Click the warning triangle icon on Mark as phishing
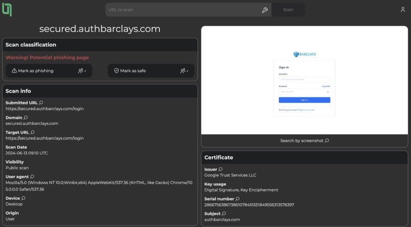 tap(14, 71)
